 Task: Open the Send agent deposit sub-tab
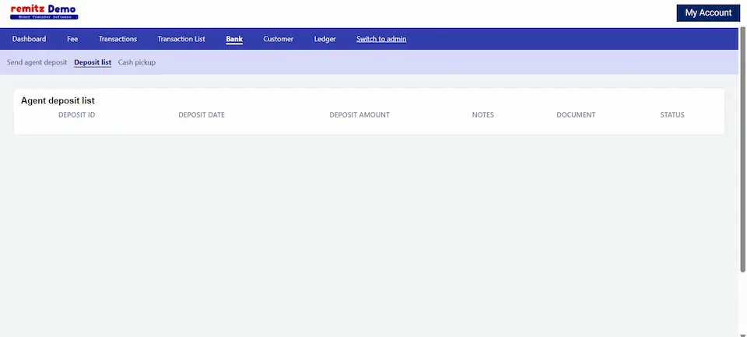click(x=37, y=62)
